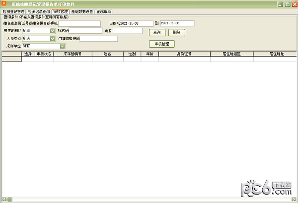298x203 pixels.
Task: Click the app icon in the title bar
Action: 4,3
